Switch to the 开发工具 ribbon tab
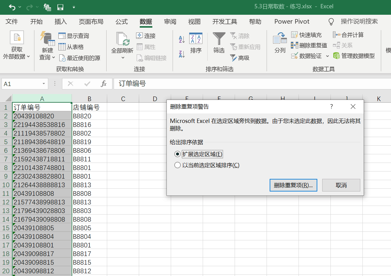 pos(225,22)
